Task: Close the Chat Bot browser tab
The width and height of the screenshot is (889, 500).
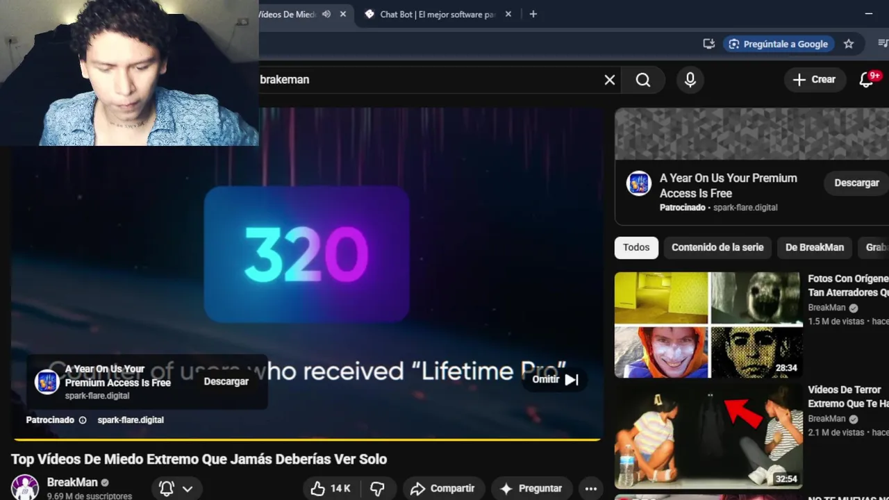Action: 508,14
